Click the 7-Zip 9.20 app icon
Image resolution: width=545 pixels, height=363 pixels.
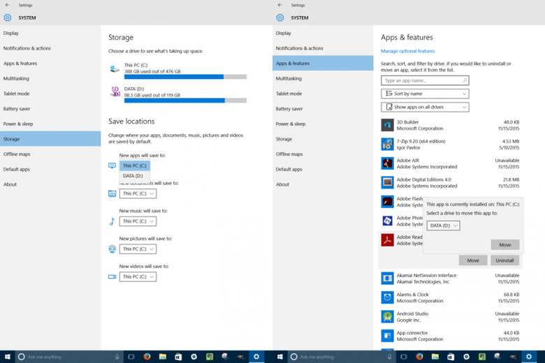(x=387, y=145)
